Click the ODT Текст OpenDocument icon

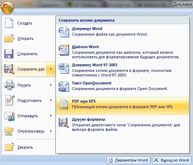[64, 87]
